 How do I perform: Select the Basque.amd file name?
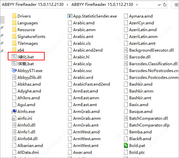click(141, 112)
